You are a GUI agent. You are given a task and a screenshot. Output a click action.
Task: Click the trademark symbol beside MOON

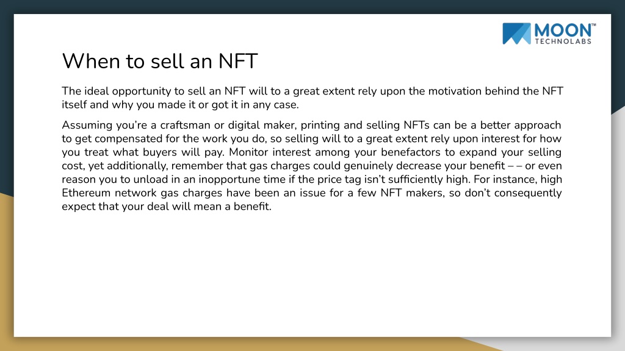(593, 24)
